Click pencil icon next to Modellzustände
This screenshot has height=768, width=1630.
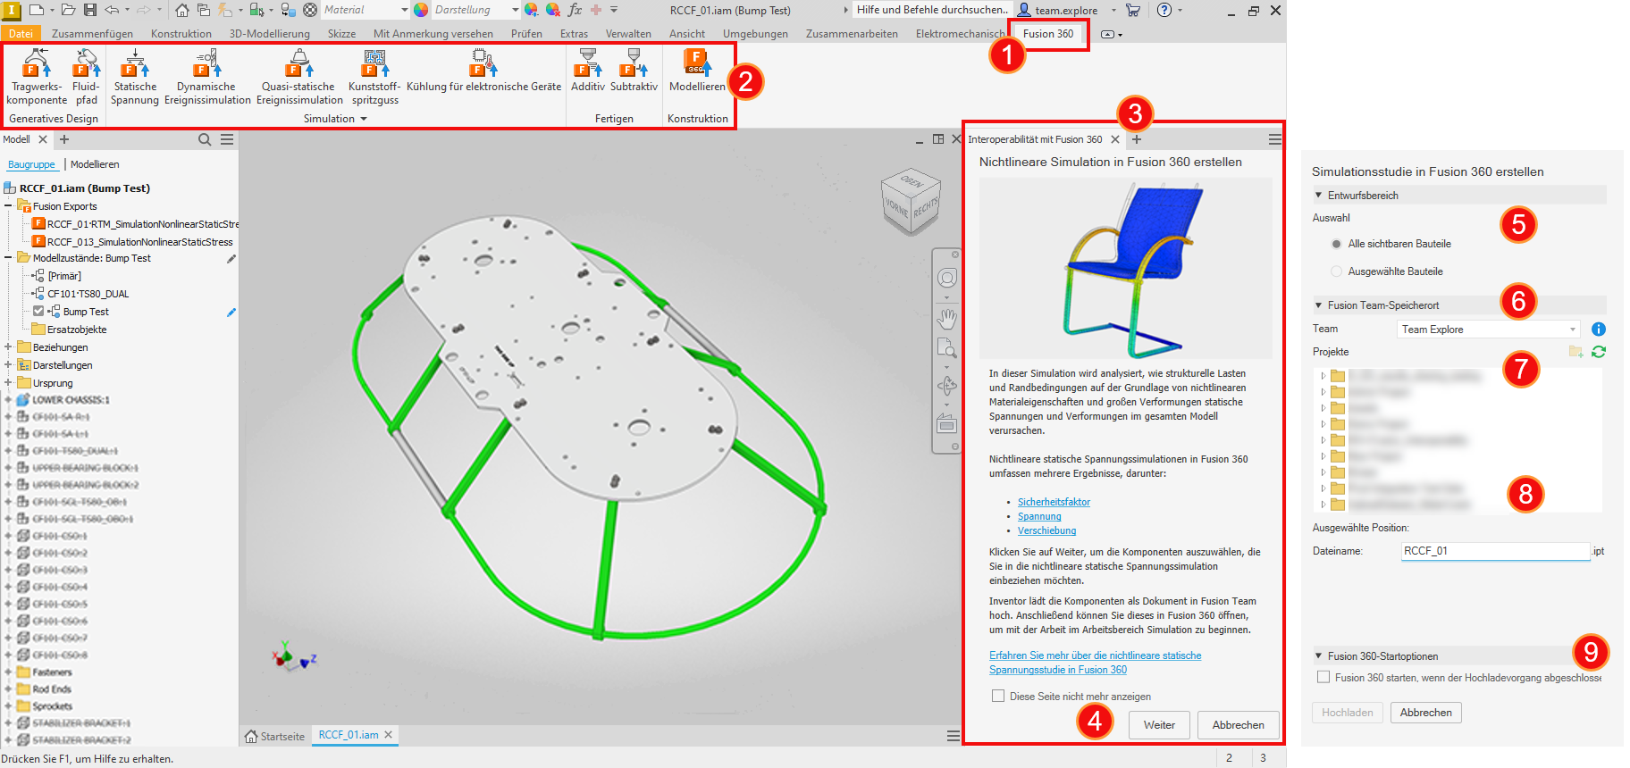(x=231, y=259)
